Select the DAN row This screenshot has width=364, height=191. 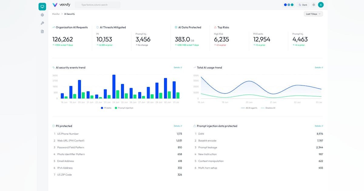[x=258, y=134]
